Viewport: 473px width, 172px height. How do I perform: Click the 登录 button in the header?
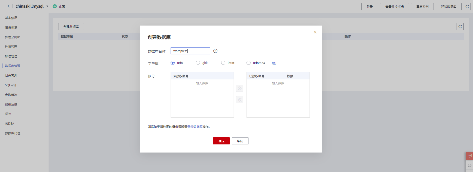(x=370, y=7)
